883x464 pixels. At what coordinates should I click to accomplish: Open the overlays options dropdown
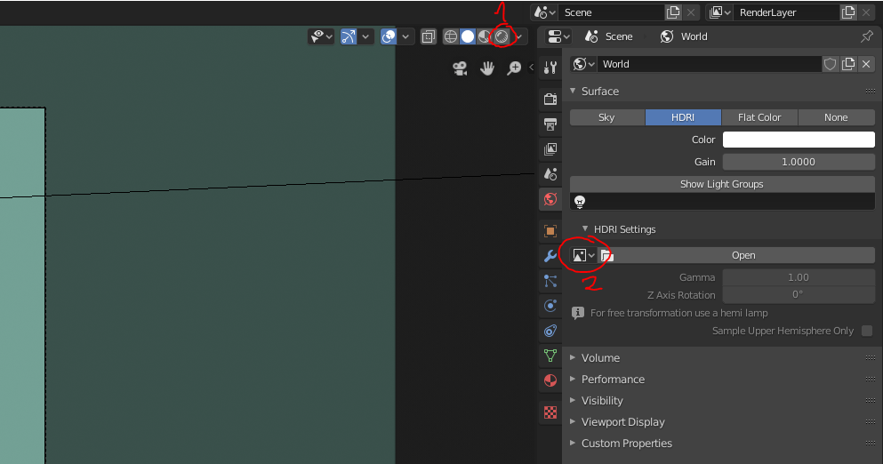pyautogui.click(x=405, y=36)
